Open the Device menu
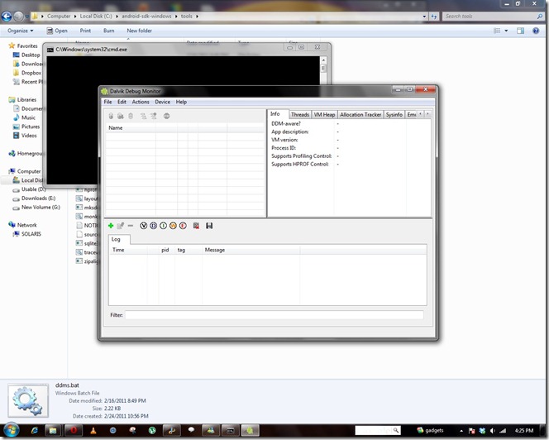The height and width of the screenshot is (440, 549). coord(162,102)
